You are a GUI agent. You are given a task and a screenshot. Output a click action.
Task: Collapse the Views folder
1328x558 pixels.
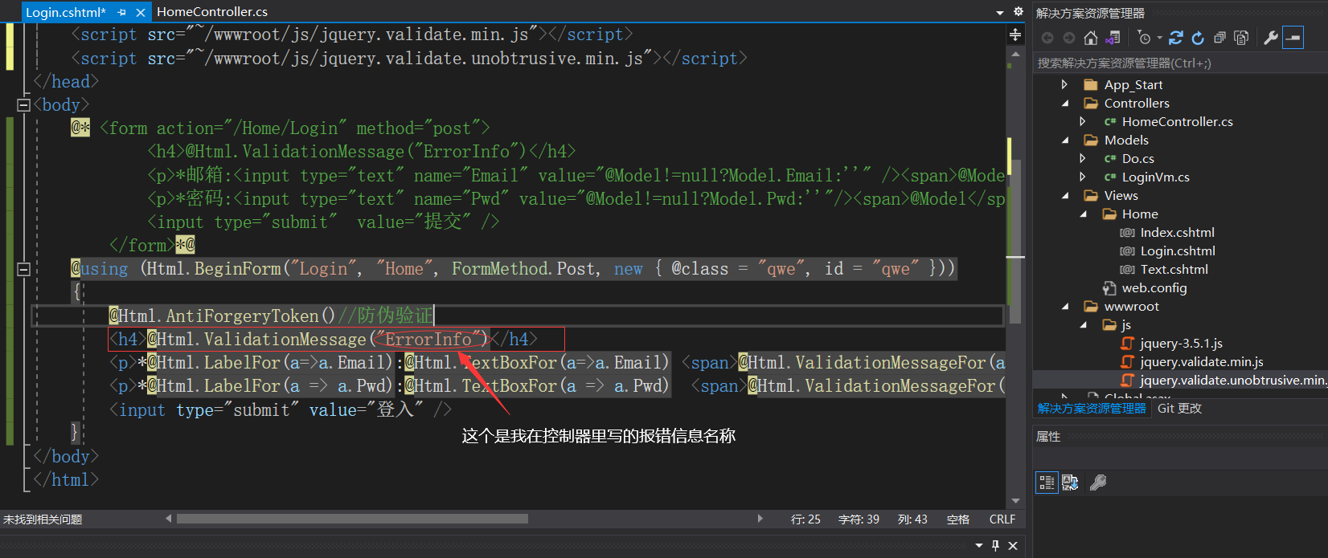click(1065, 195)
